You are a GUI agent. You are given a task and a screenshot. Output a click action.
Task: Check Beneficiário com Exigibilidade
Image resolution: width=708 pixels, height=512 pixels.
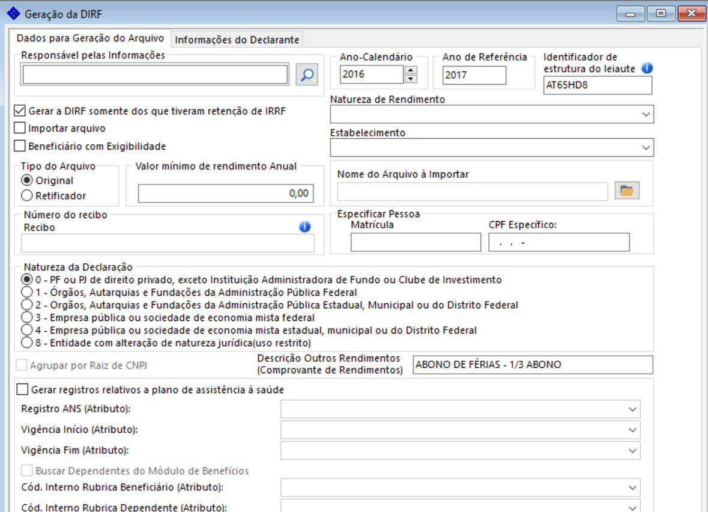(x=20, y=146)
